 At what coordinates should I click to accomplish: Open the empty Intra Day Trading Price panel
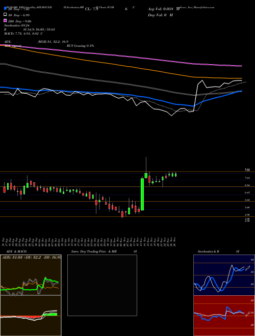pos(102,285)
